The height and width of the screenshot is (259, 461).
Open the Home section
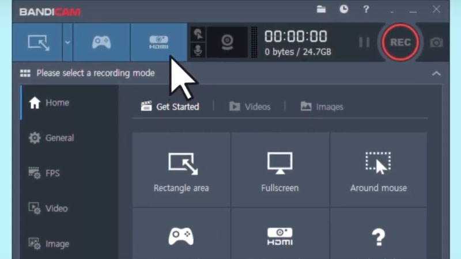pos(69,102)
